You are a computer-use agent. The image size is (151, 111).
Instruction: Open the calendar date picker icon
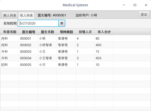tap(62, 23)
